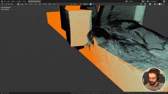Click the Cube.016 object name text
Screen dimensions: 168x94
click(7, 9)
